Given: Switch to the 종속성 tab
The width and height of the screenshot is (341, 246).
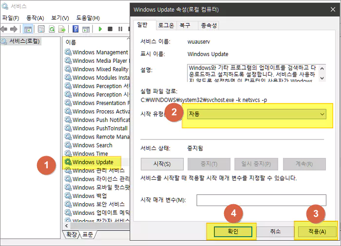Looking at the screenshot, I should pos(209,25).
